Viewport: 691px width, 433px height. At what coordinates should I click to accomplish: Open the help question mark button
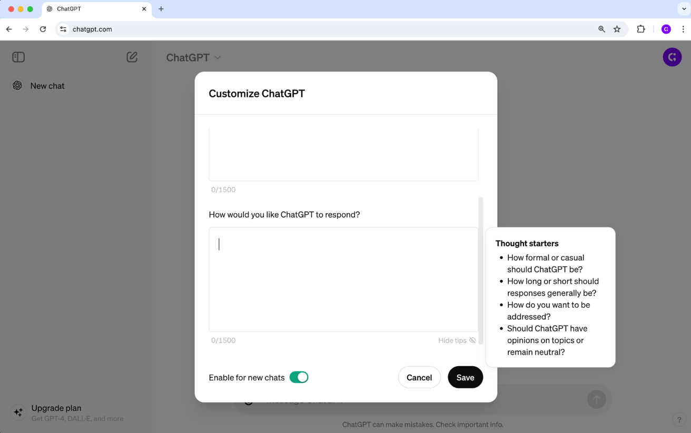[x=678, y=419]
